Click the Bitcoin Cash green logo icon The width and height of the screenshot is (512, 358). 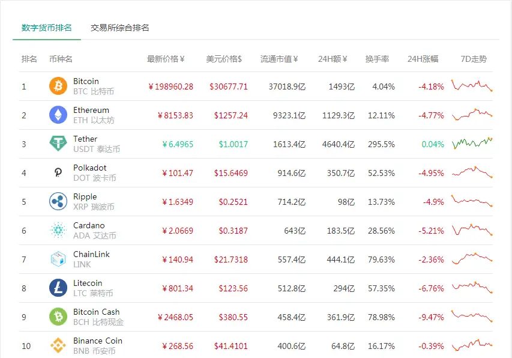pyautogui.click(x=58, y=317)
